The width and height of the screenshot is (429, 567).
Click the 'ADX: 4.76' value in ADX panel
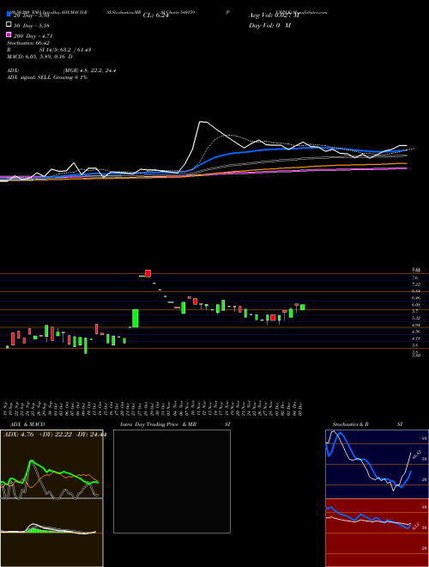pos(18,435)
